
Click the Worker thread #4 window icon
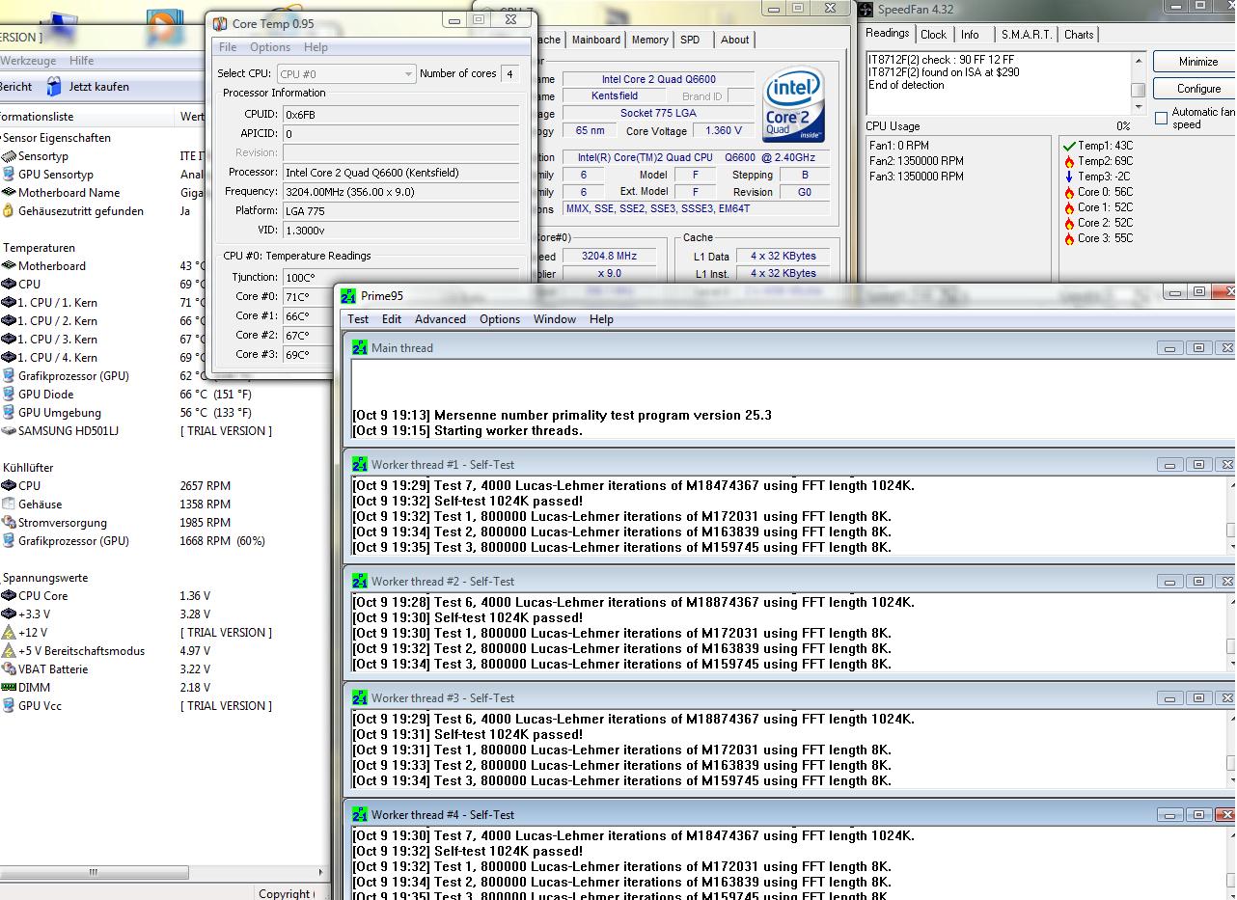[x=360, y=814]
